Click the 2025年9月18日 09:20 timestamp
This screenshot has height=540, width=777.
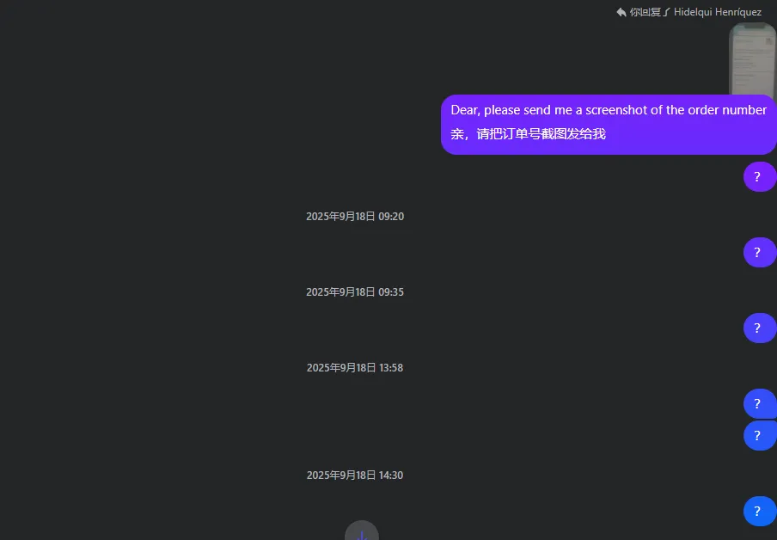tap(355, 216)
